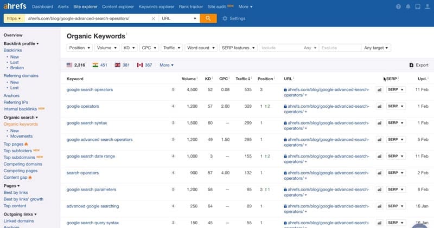The width and height of the screenshot is (434, 228).
Task: Expand the Volume filter dropdown
Action: (x=106, y=48)
